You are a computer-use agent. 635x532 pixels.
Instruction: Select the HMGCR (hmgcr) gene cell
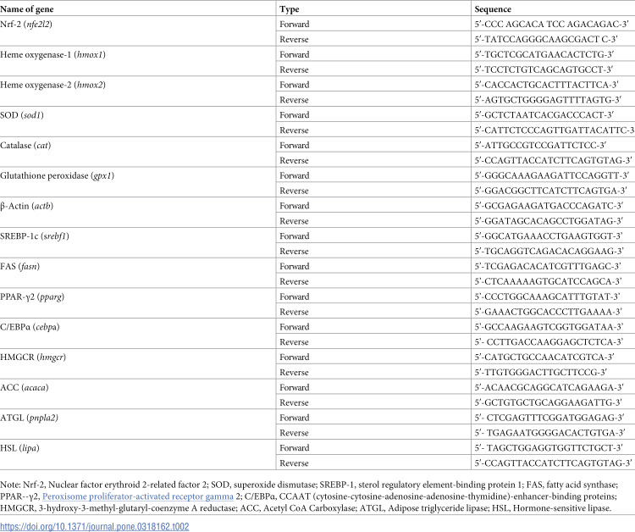138,364
